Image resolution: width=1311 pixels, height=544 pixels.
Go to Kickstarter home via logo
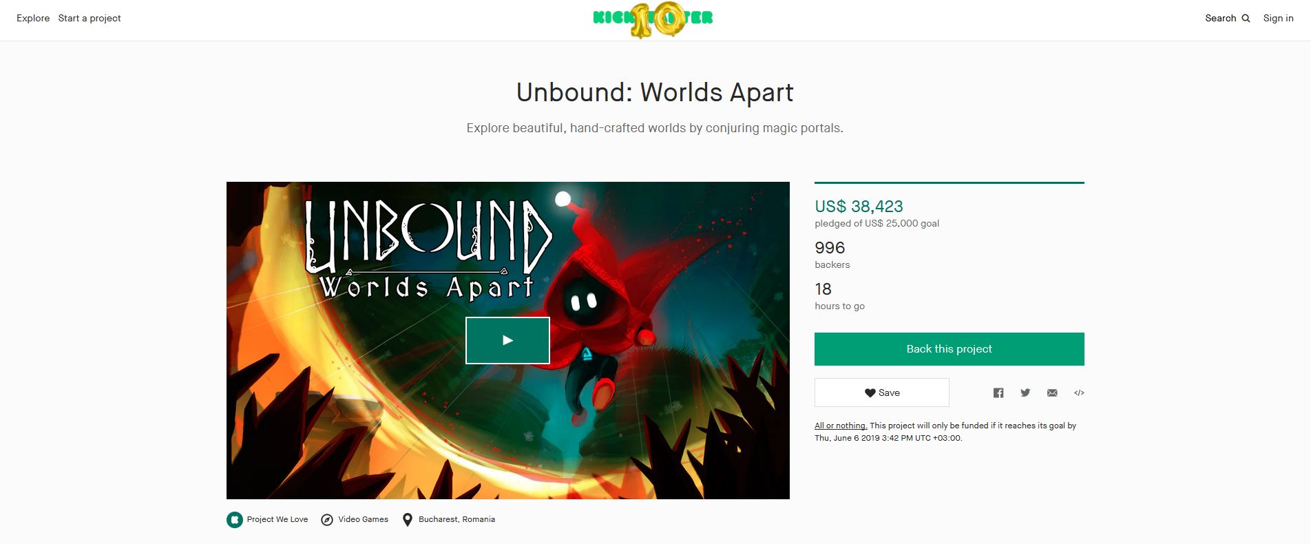(653, 19)
